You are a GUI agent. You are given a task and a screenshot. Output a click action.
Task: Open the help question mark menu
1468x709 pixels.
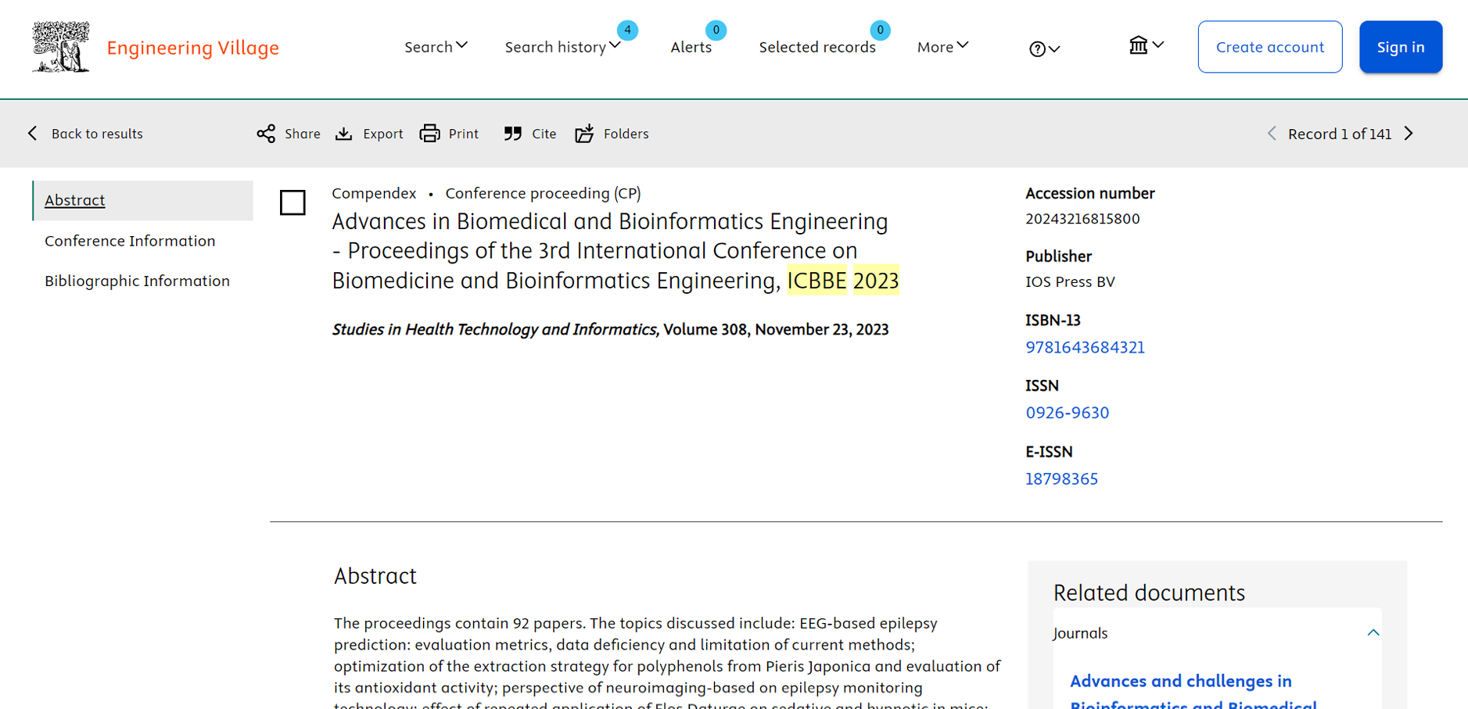(x=1043, y=48)
